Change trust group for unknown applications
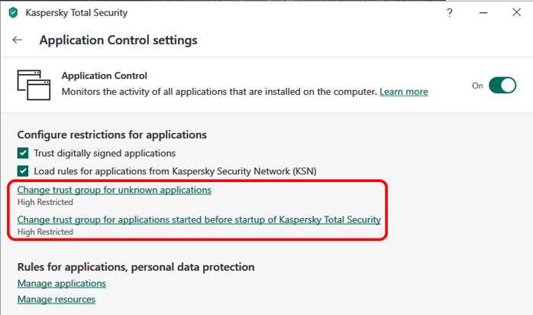The image size is (533, 315). [x=114, y=189]
